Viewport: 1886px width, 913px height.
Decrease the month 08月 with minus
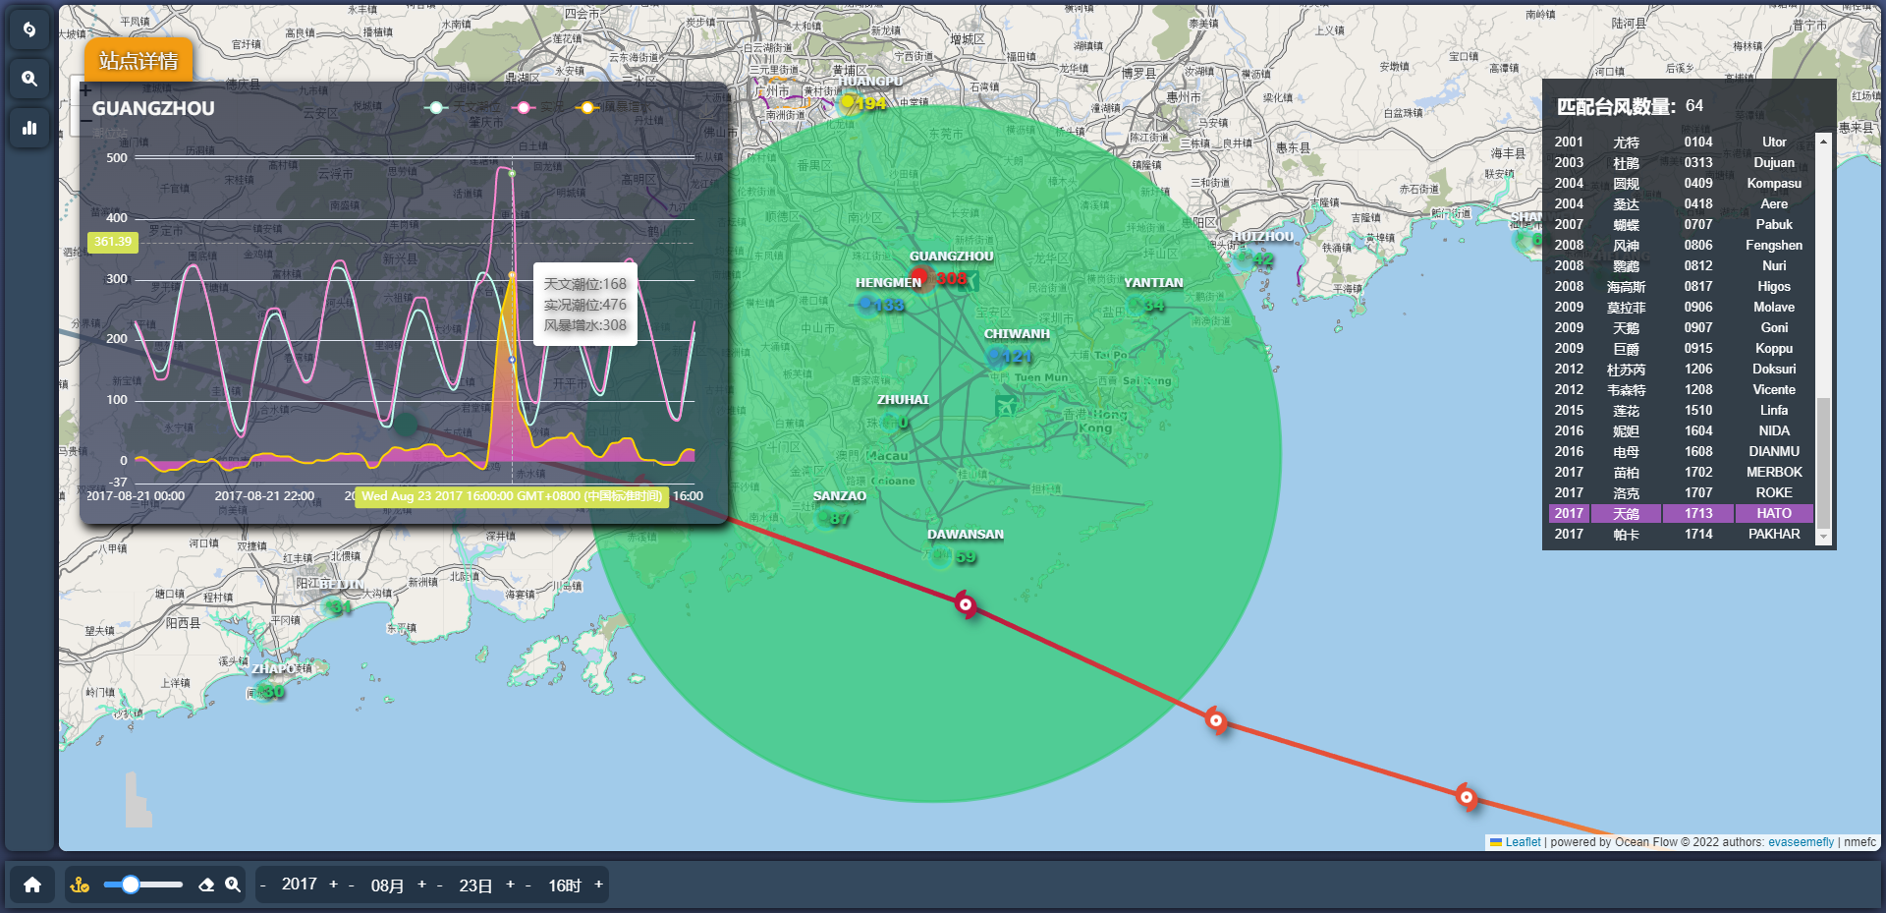click(x=352, y=884)
